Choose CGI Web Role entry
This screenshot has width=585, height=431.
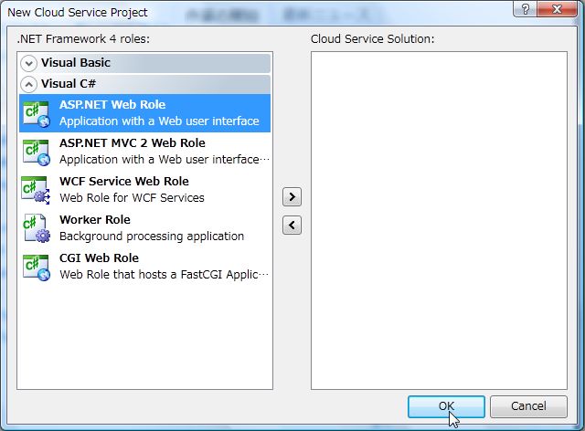click(160, 267)
